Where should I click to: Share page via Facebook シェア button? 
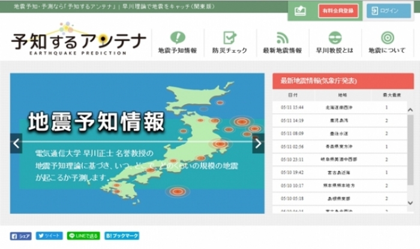21,236
